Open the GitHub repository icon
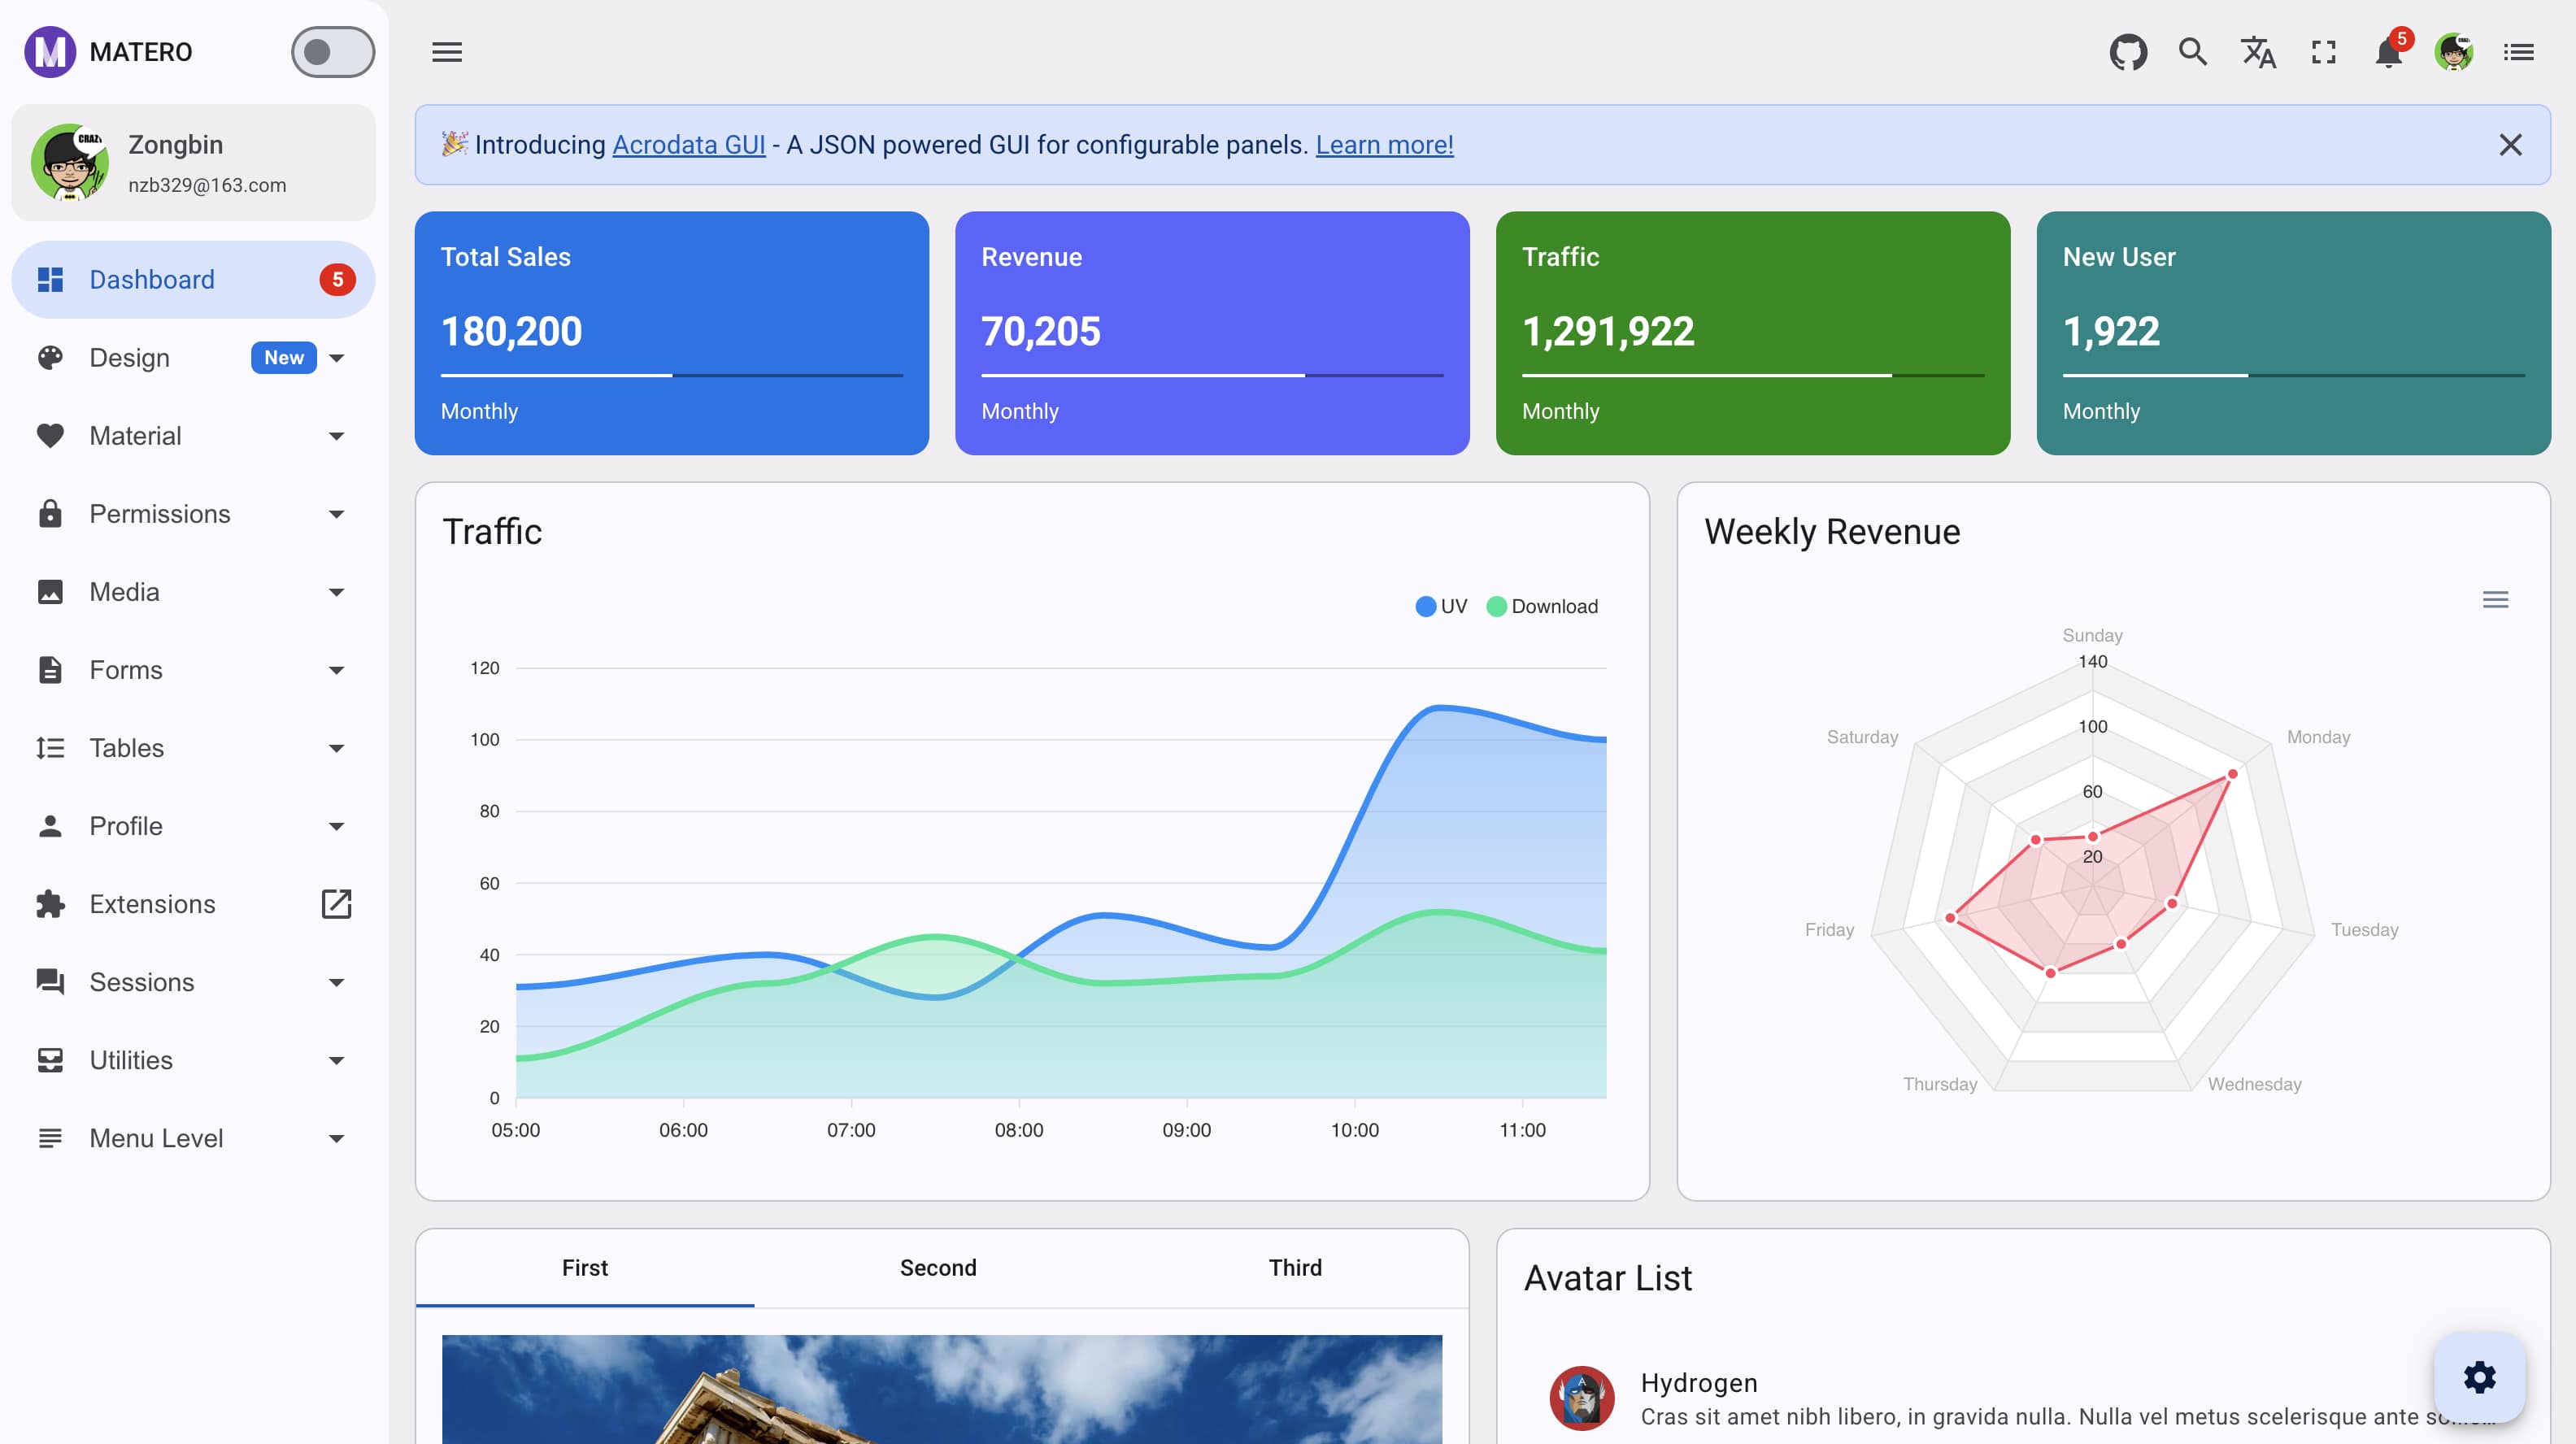2576x1444 pixels. point(2128,51)
